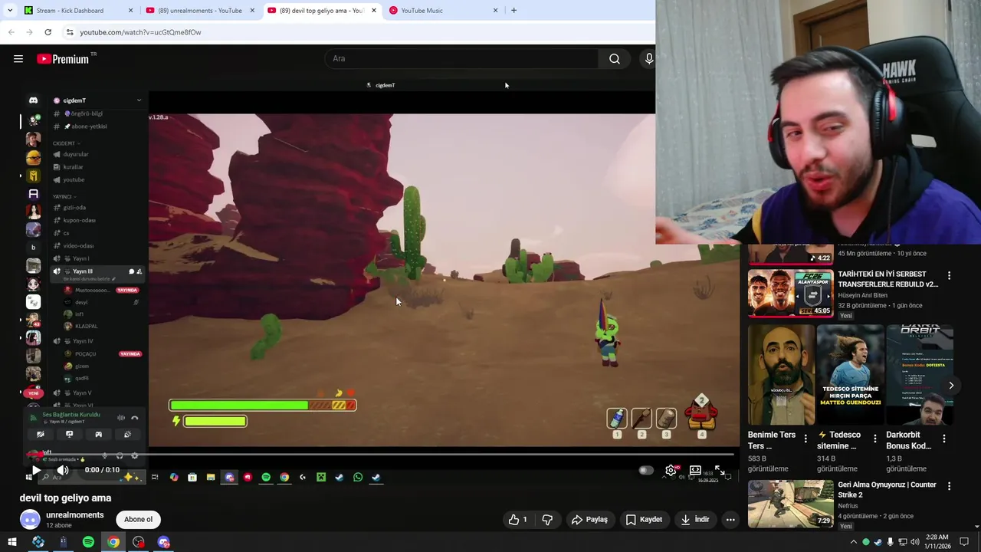Go back with the browser back arrow
Viewport: 981px width, 552px height.
[x=11, y=32]
